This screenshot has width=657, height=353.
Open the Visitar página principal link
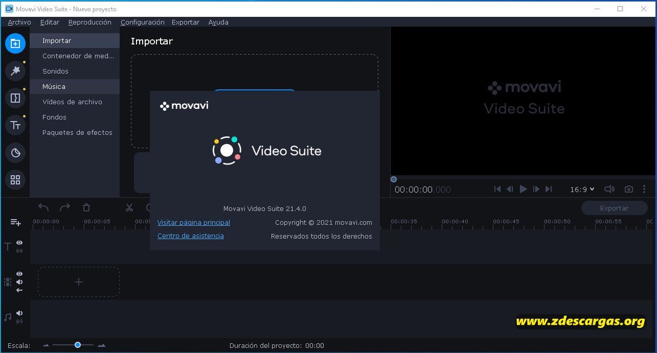pyautogui.click(x=194, y=222)
